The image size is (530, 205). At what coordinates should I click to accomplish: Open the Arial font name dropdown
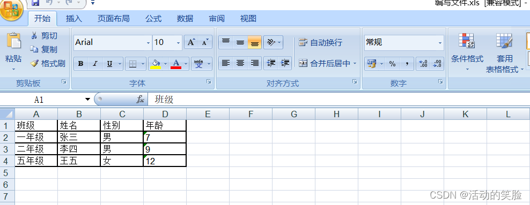click(x=149, y=43)
